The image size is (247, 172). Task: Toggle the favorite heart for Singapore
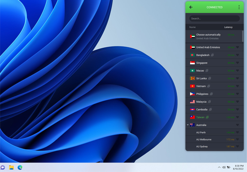click(x=237, y=63)
